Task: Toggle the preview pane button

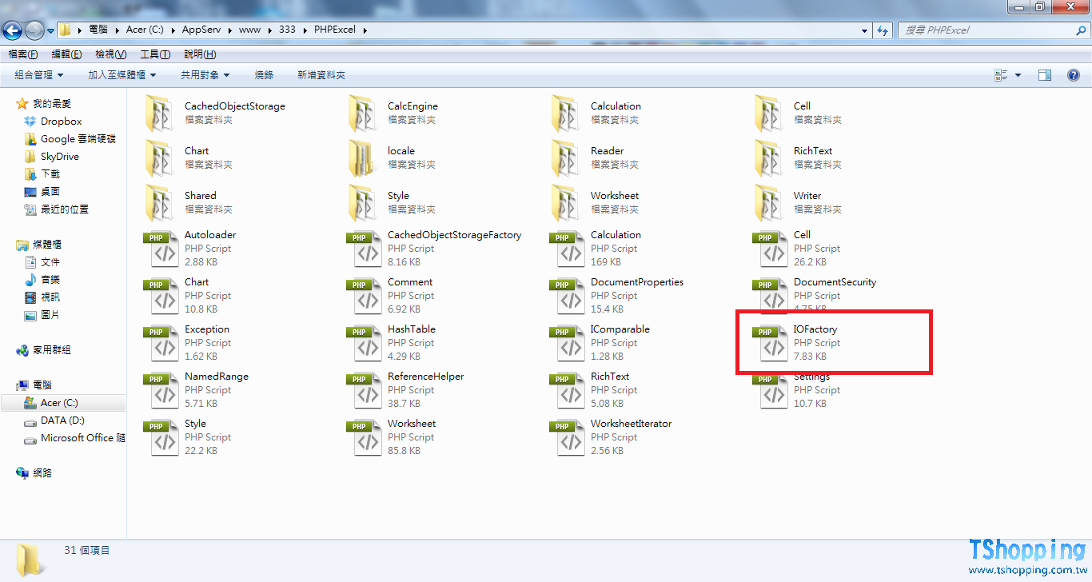Action: tap(1045, 75)
